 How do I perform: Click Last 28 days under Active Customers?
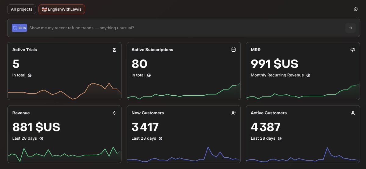click(x=263, y=138)
